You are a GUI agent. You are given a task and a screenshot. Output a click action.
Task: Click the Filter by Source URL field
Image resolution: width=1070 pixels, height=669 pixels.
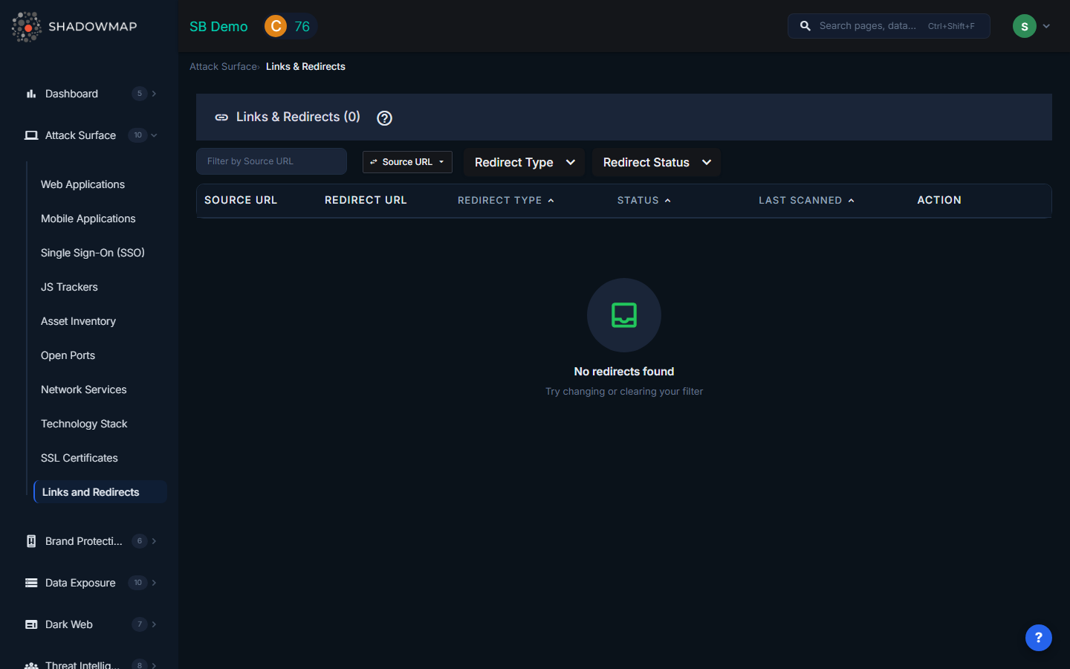(271, 161)
